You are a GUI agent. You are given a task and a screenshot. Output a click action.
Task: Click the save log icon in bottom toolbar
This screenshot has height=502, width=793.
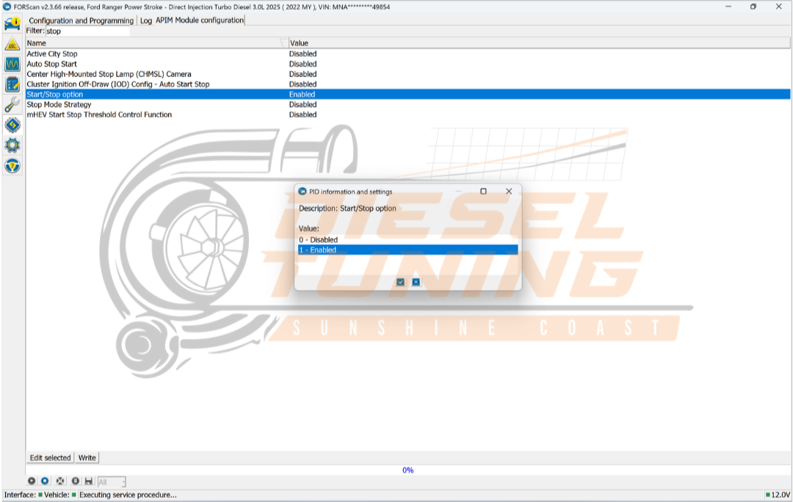[x=89, y=481]
